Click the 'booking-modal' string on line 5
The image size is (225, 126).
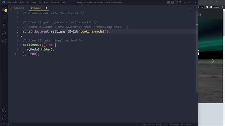click(x=92, y=31)
